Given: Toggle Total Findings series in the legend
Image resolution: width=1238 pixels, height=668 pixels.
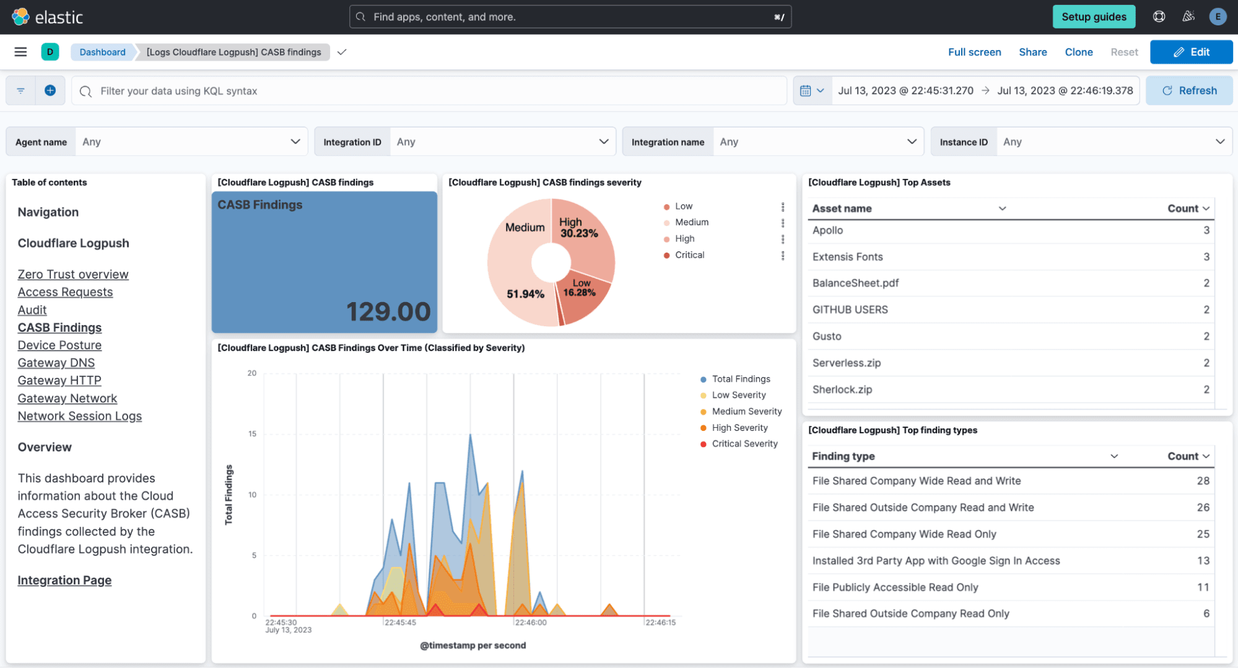Looking at the screenshot, I should pos(741,378).
